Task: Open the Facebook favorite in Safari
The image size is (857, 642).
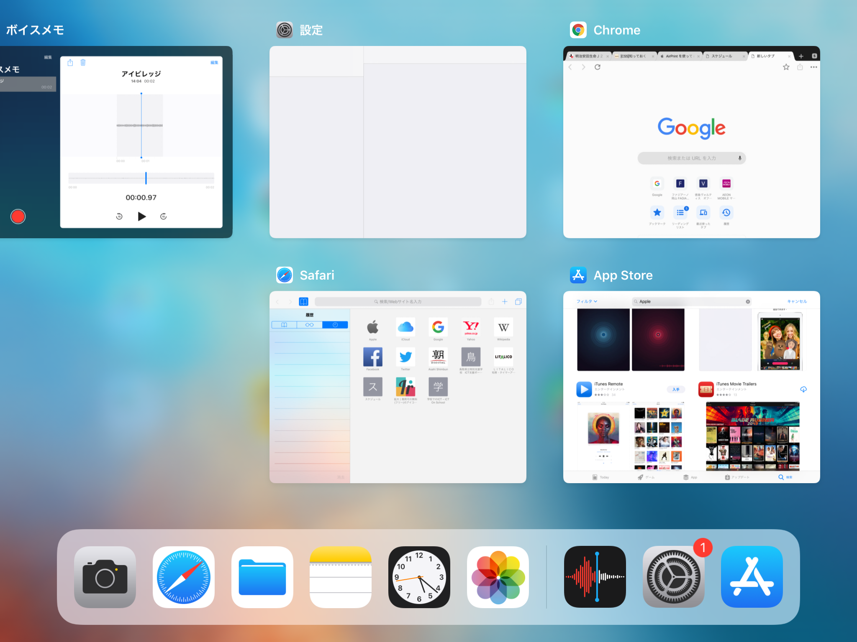Action: pos(372,359)
